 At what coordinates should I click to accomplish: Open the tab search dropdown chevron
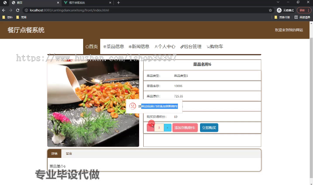click(x=278, y=2)
